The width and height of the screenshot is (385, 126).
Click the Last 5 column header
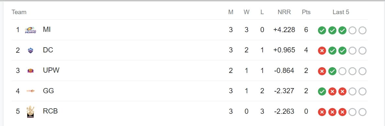pyautogui.click(x=341, y=12)
